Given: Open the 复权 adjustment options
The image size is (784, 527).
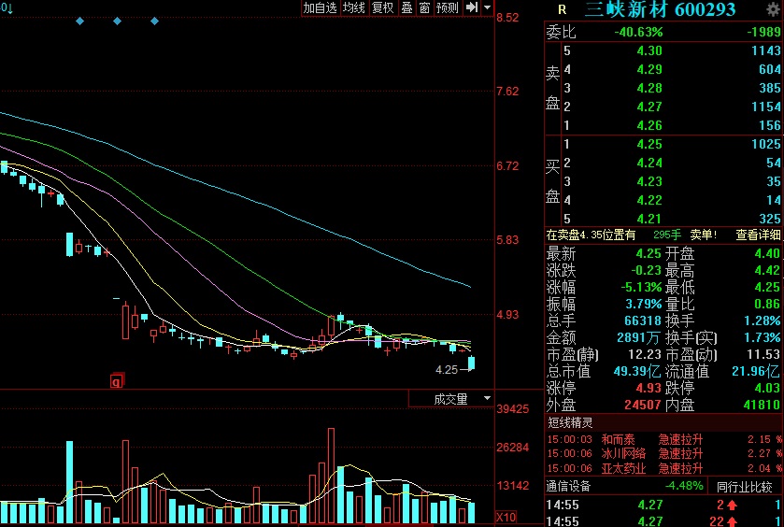Looking at the screenshot, I should (382, 7).
